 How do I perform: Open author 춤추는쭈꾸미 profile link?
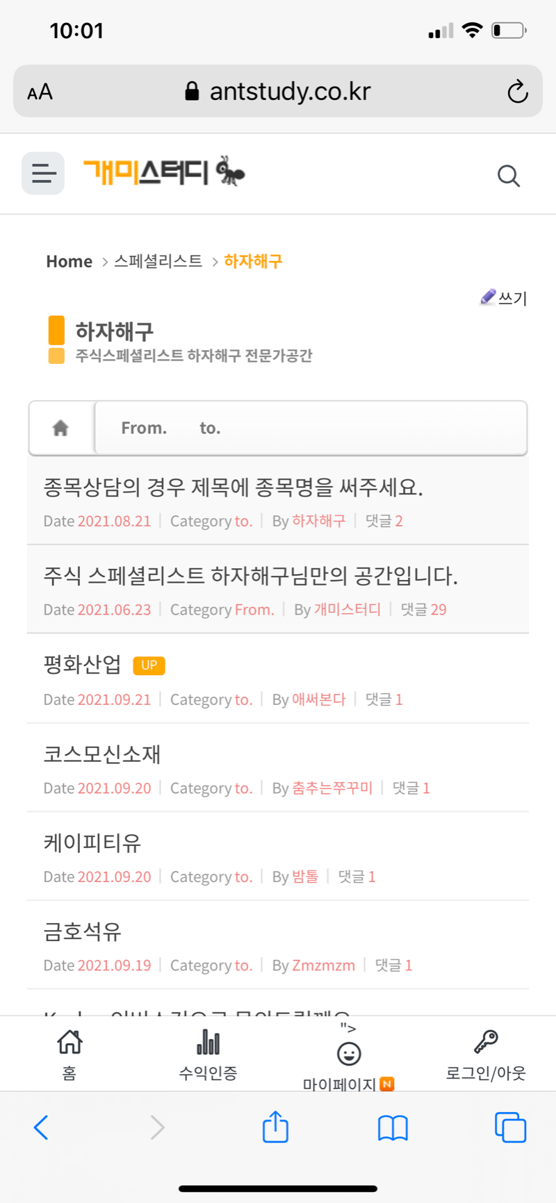332,788
